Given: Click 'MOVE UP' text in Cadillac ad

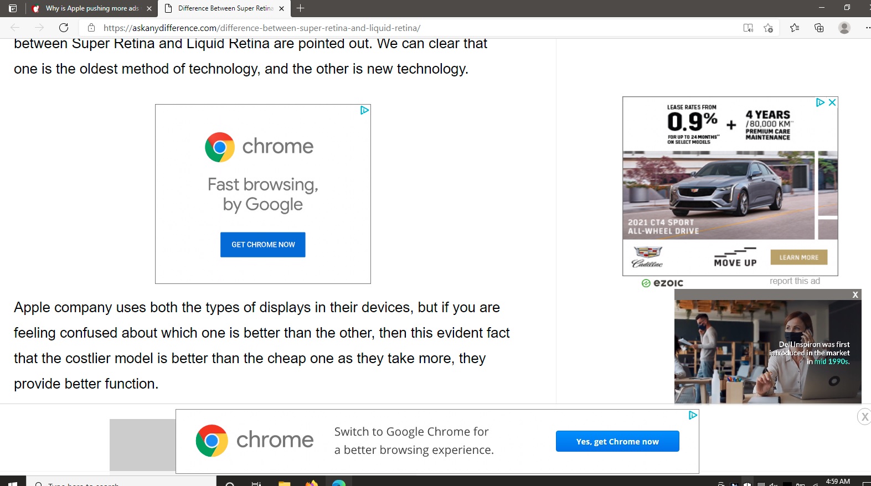Looking at the screenshot, I should (735, 262).
